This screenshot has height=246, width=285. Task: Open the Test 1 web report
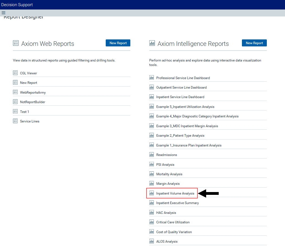tap(24, 112)
